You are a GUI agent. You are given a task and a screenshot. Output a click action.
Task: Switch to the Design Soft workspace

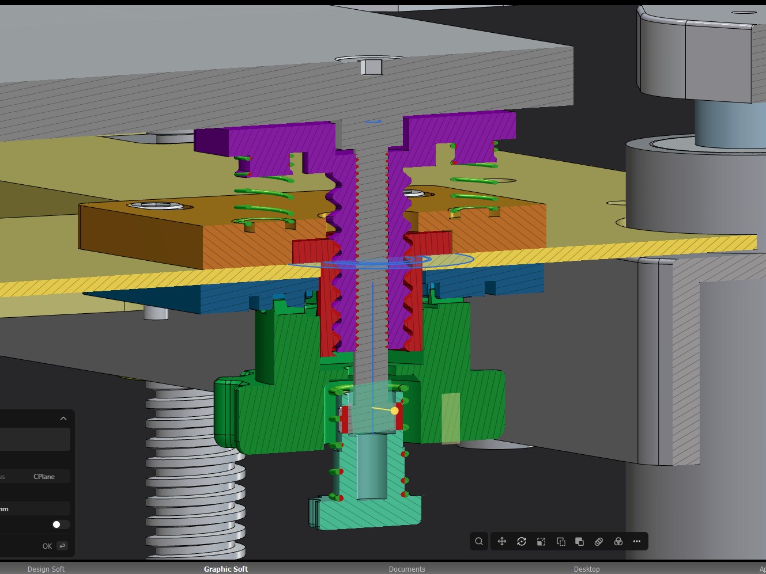point(46,569)
